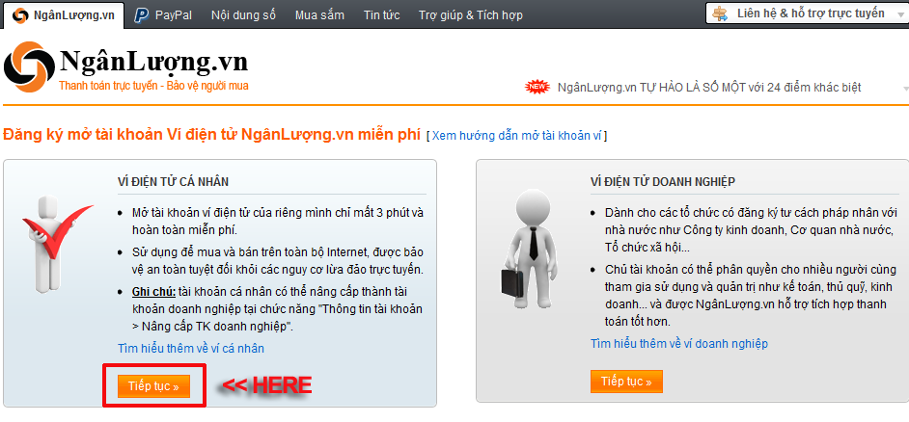This screenshot has width=909, height=422.
Task: Open the Mua sắm menu
Action: pos(319,15)
